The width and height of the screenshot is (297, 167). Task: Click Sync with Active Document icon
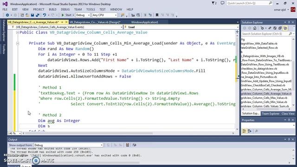pyautogui.click(x=270, y=28)
